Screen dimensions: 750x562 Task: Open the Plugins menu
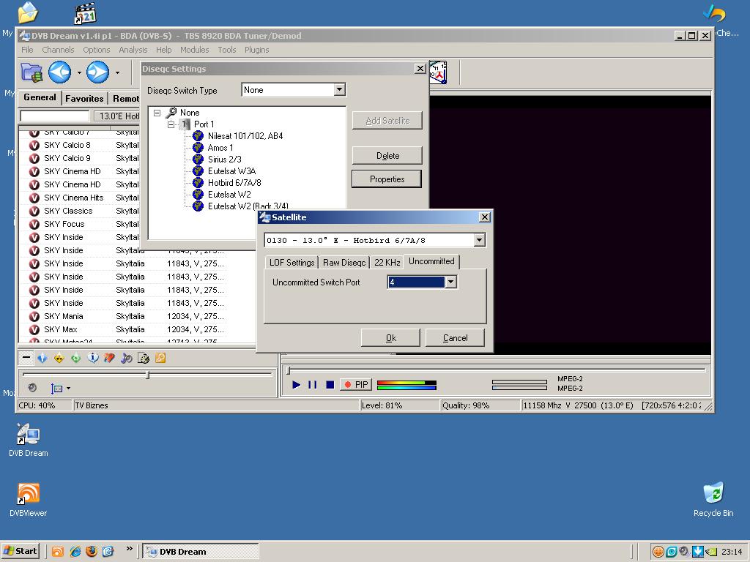click(257, 50)
